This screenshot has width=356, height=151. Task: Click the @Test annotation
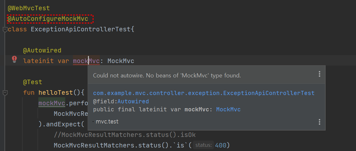(x=33, y=82)
